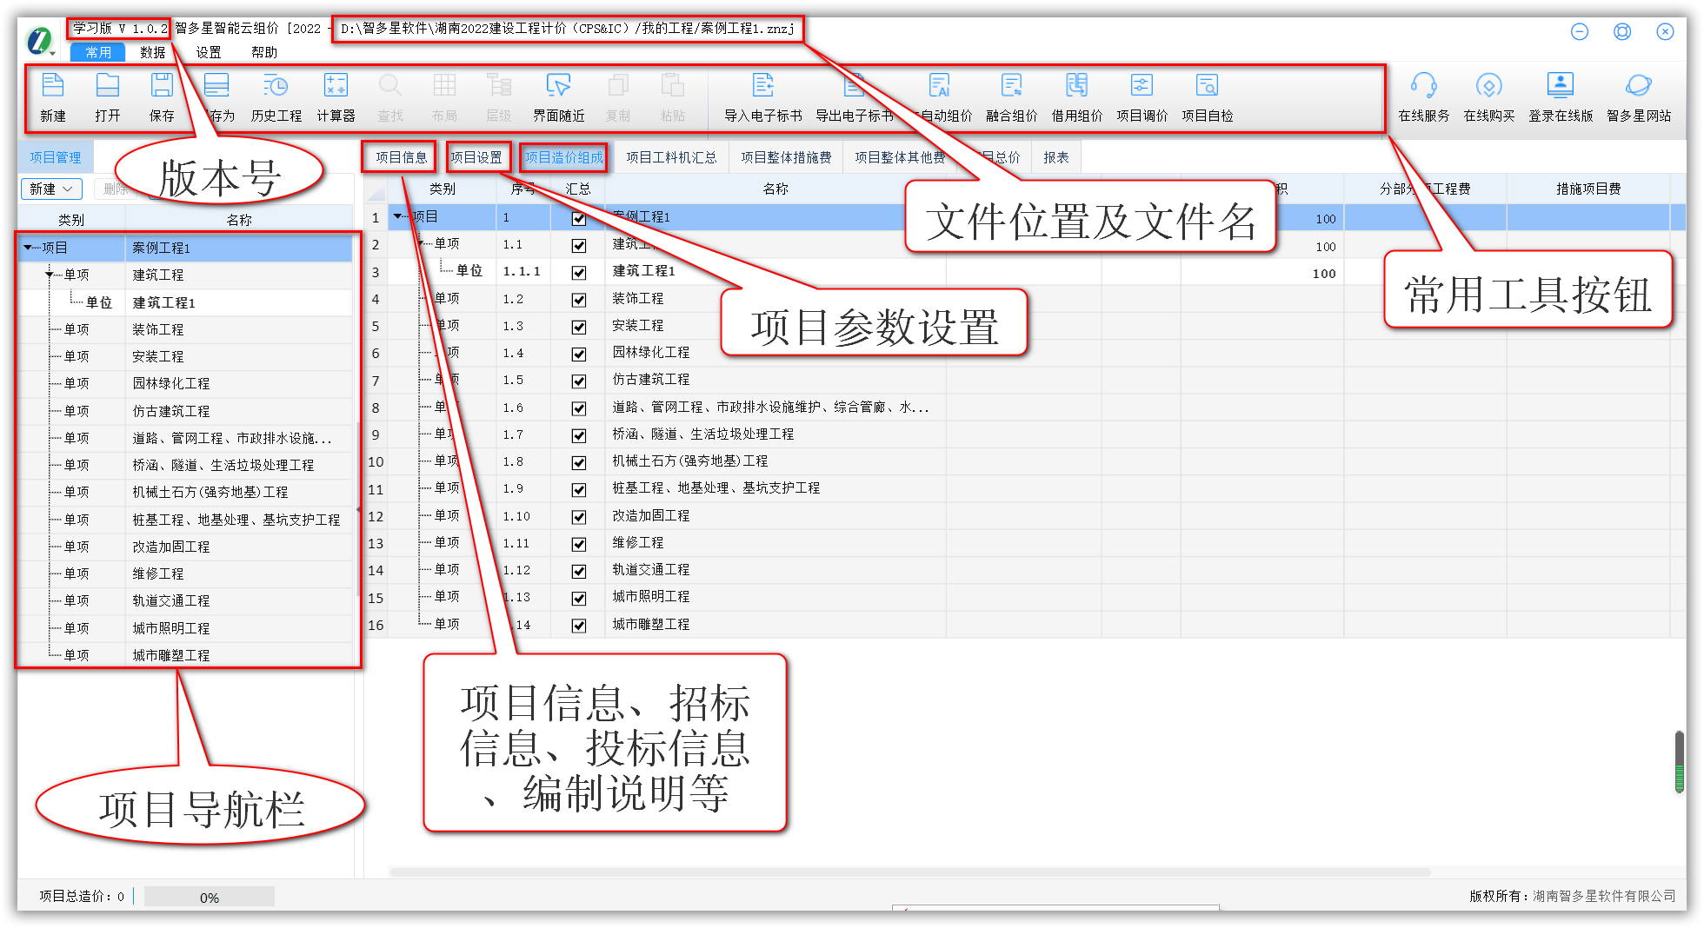Uncheck 汇总 for 城市雕塑工程 row

pos(579,625)
